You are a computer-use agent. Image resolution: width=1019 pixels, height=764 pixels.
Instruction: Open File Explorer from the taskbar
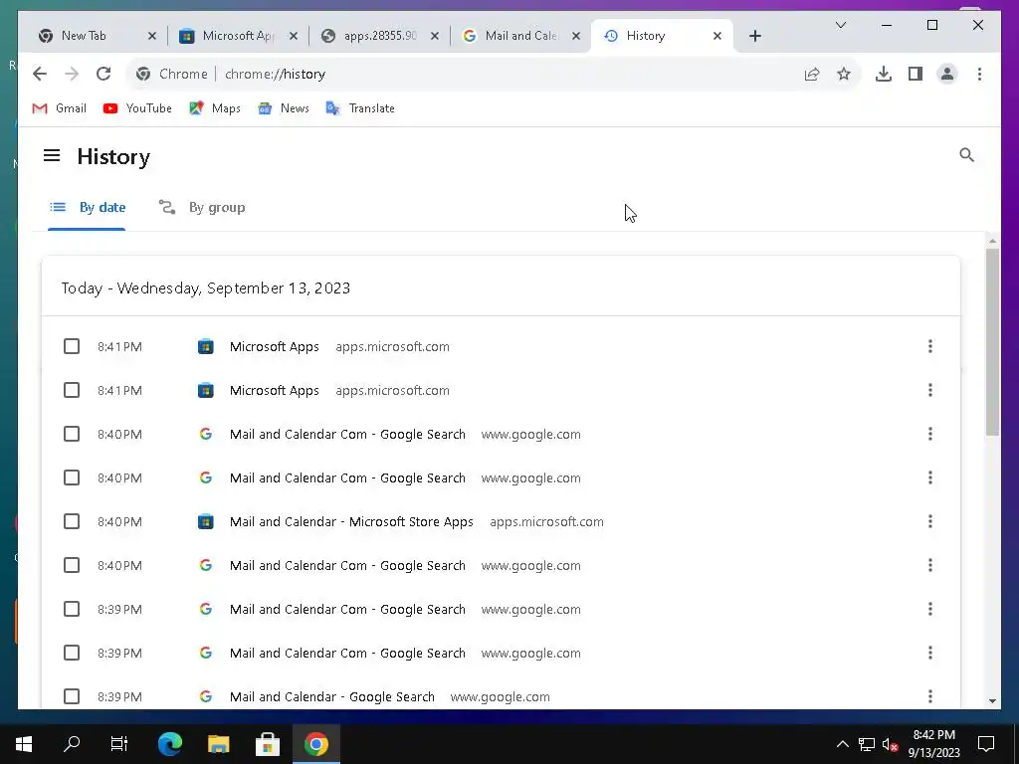pyautogui.click(x=218, y=744)
